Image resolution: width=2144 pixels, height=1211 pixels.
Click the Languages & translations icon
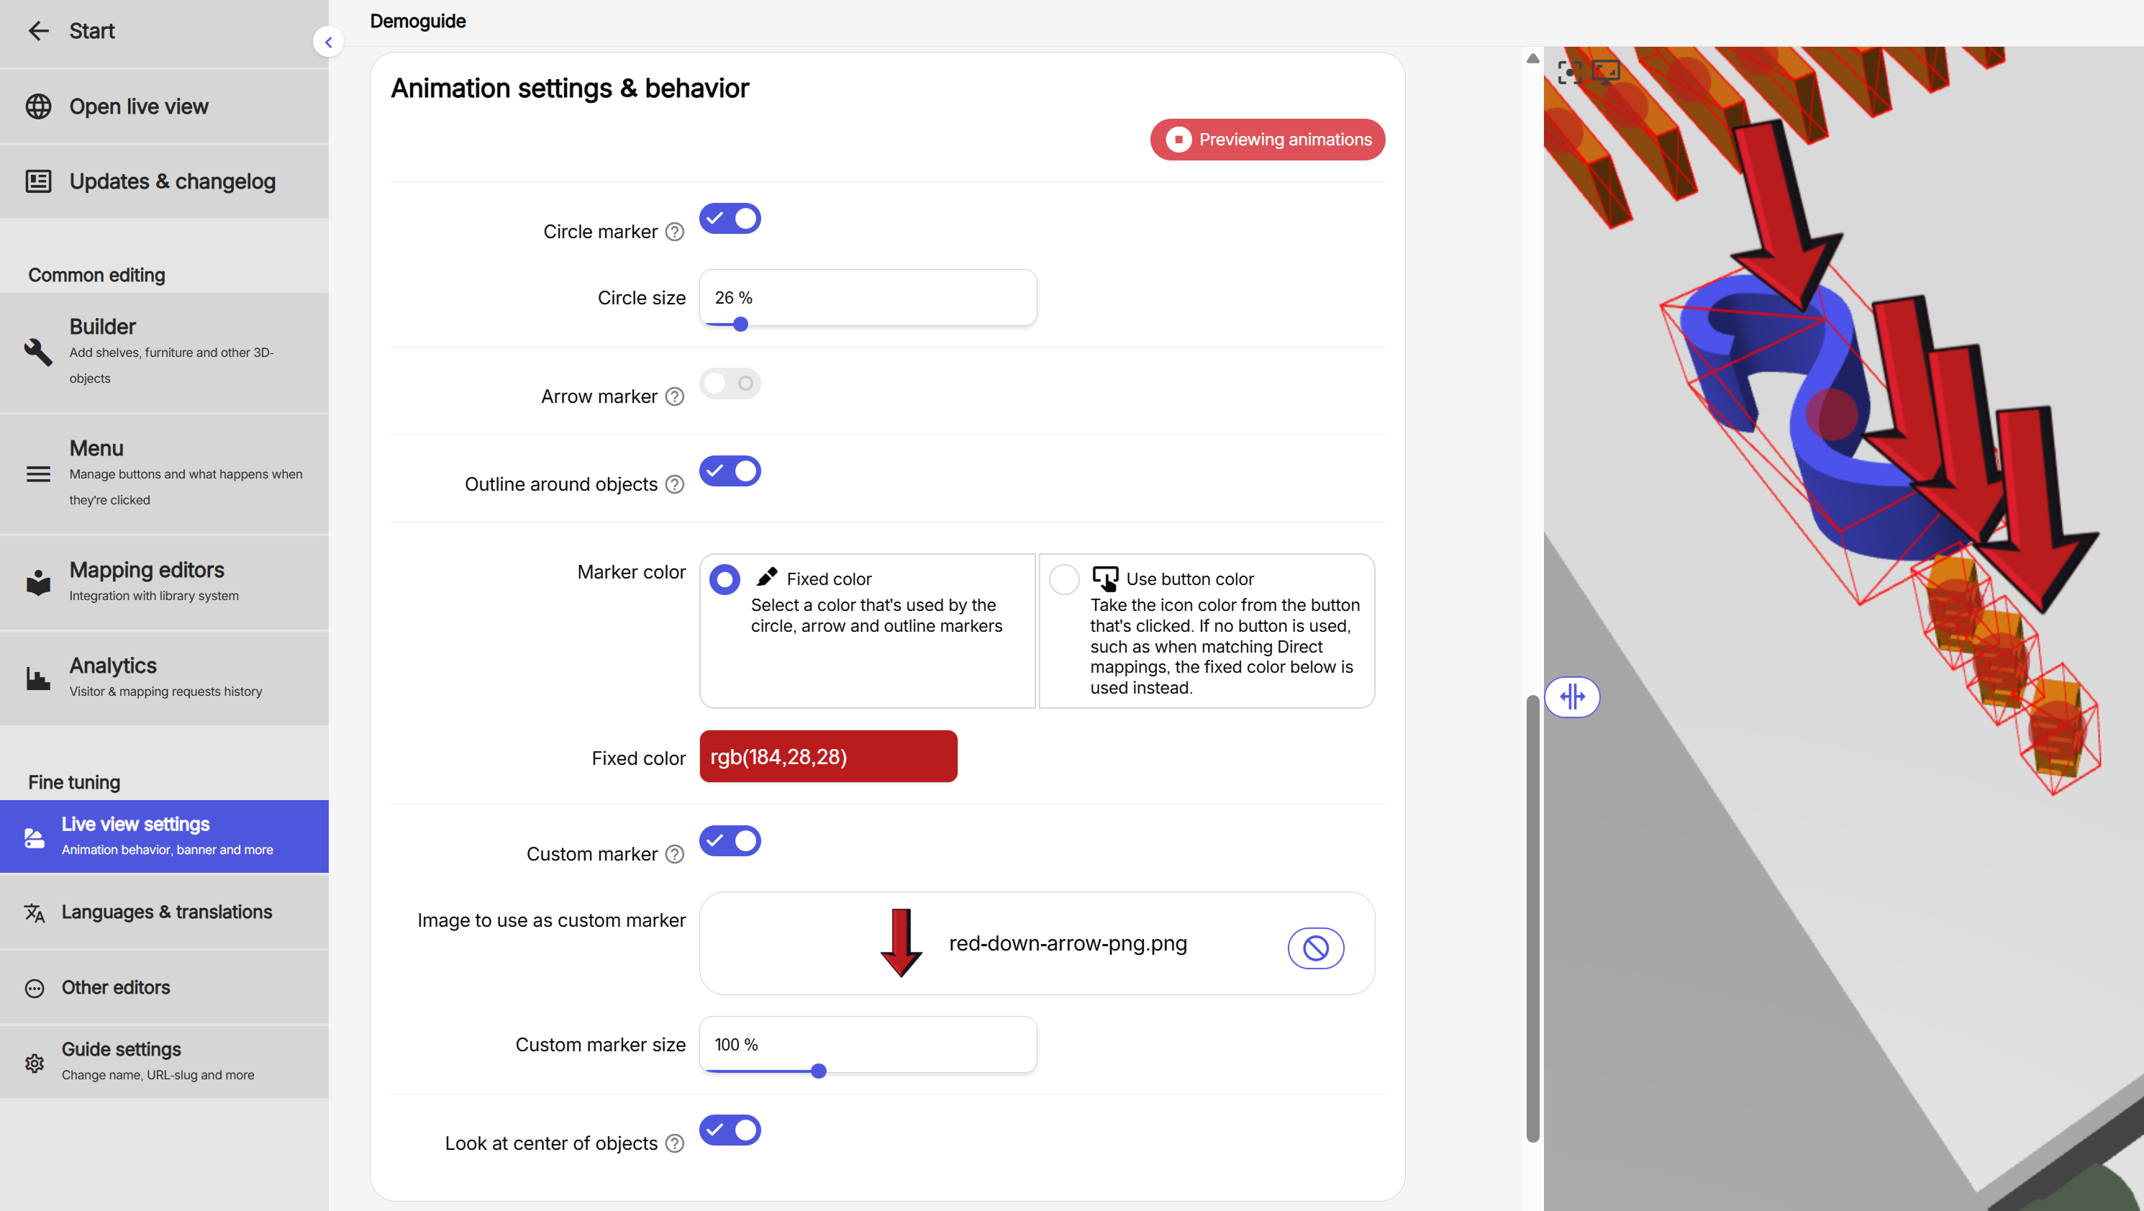coord(34,913)
